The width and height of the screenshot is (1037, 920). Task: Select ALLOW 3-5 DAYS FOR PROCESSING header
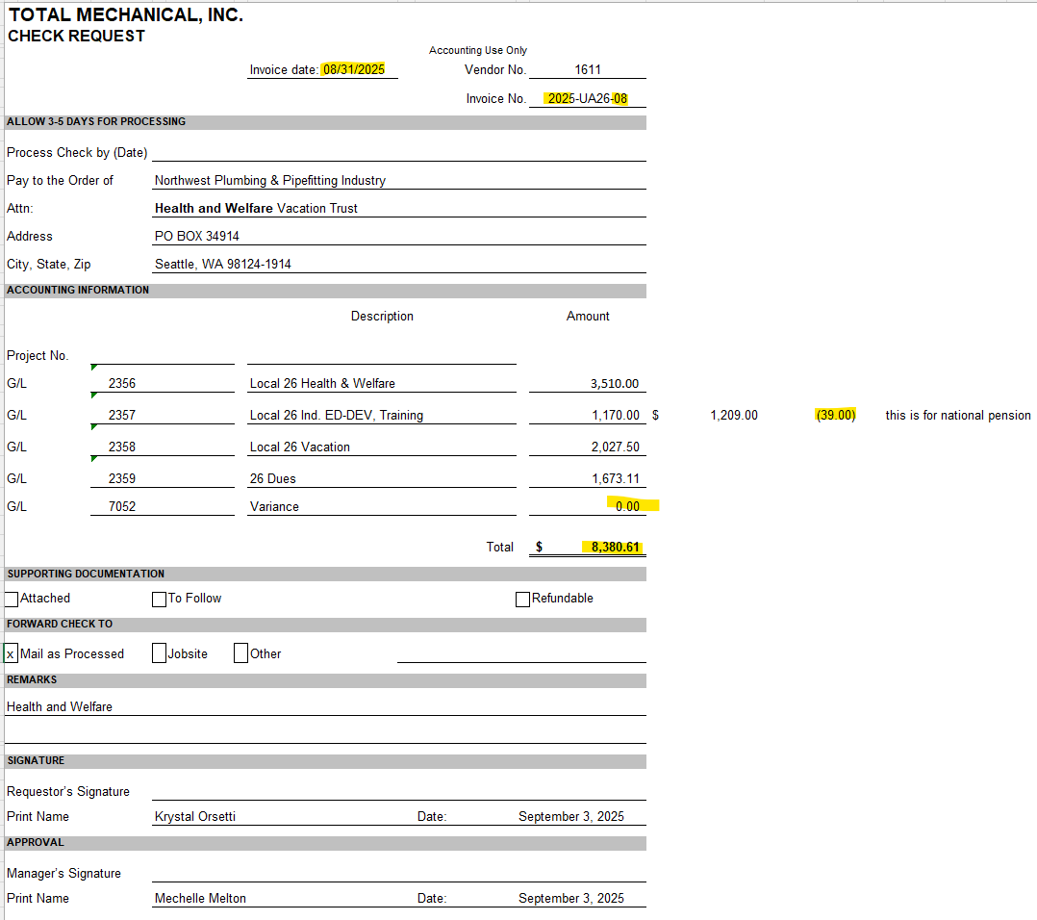pyautogui.click(x=325, y=122)
